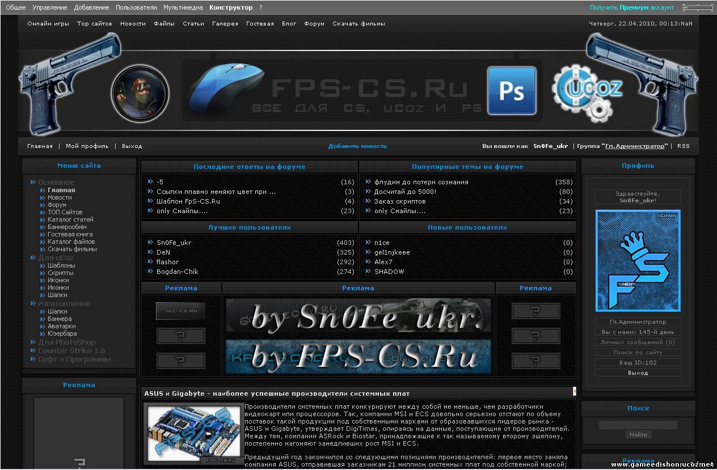Click the 'Добавить новость' link

coord(357,146)
